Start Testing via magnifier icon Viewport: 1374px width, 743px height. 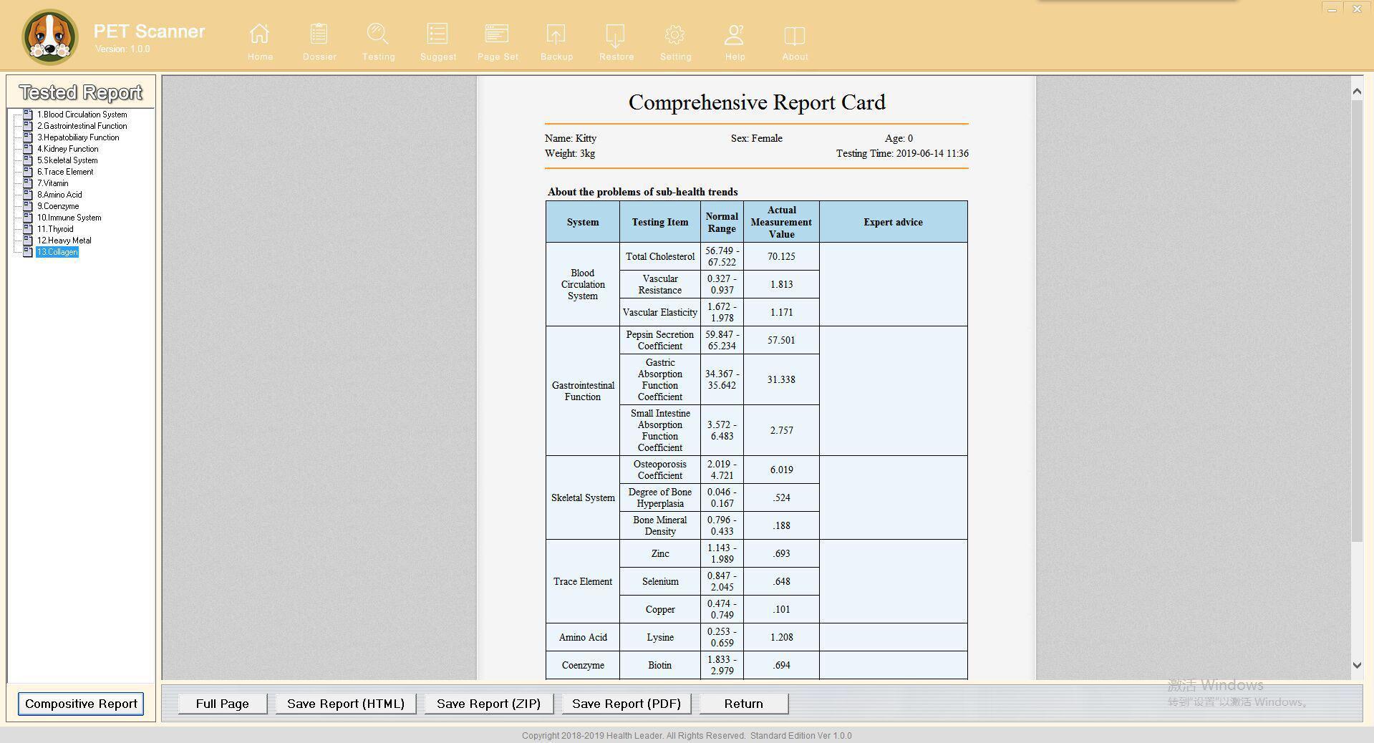point(378,34)
